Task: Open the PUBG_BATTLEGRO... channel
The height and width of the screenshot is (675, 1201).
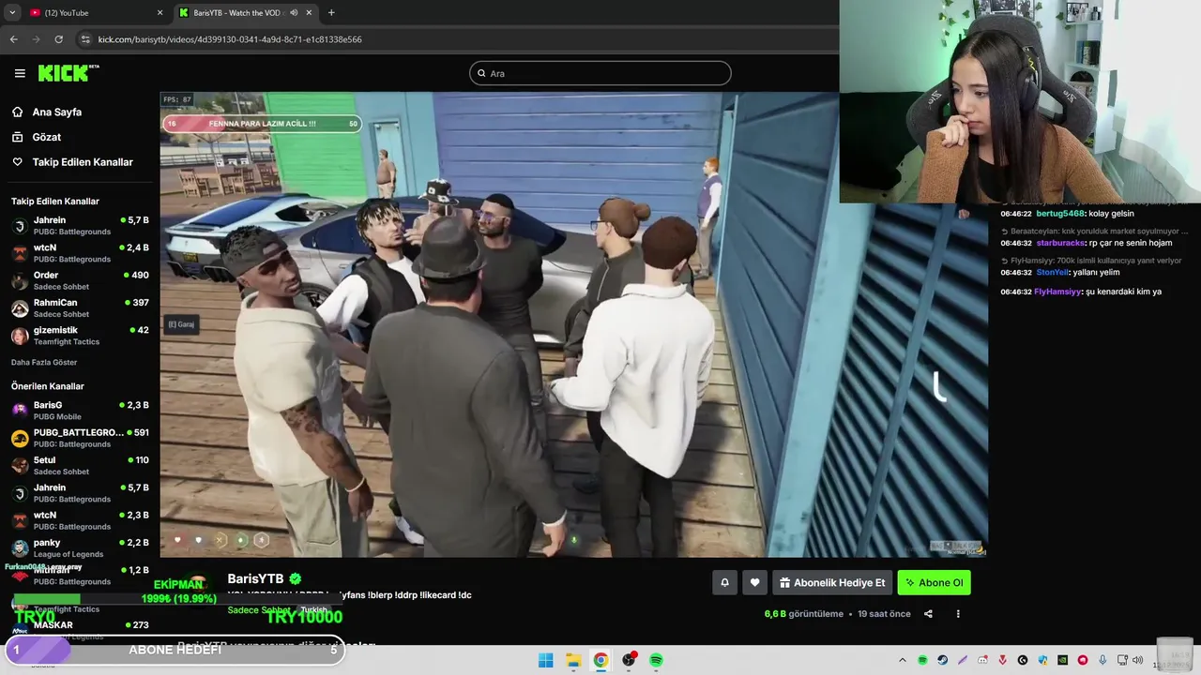Action: tap(80, 438)
